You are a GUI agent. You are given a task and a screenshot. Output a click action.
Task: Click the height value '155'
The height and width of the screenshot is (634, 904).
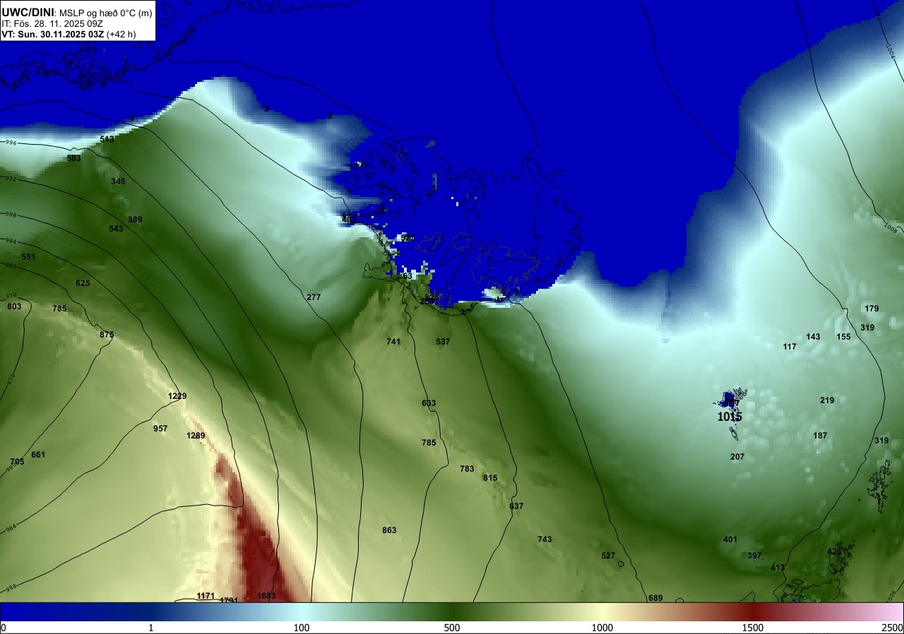843,337
